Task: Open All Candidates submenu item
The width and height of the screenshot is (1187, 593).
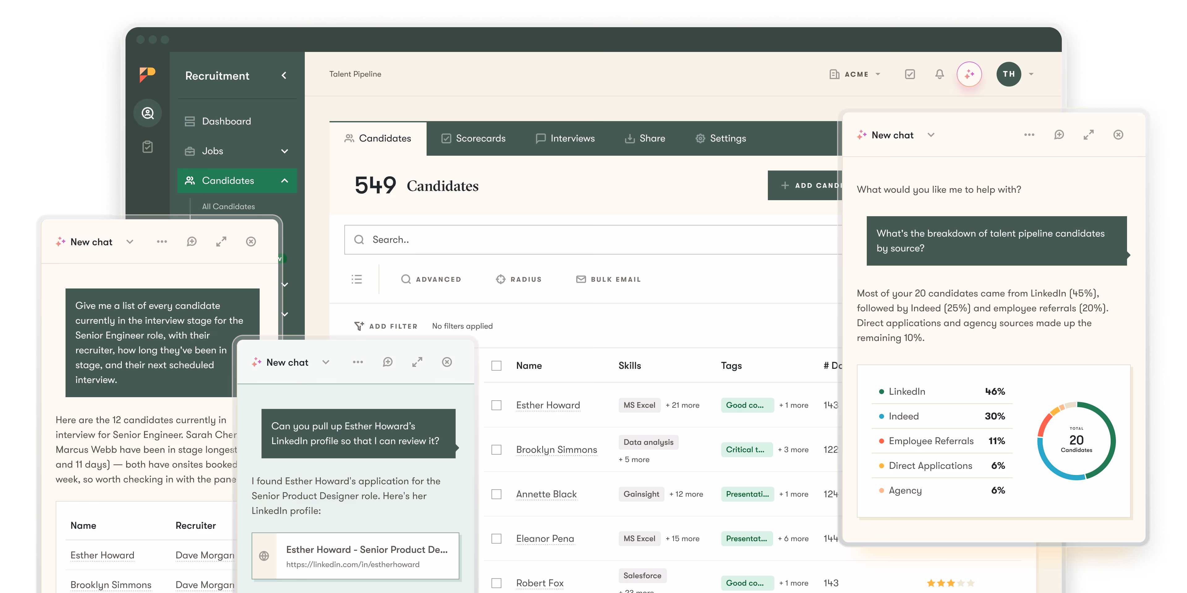Action: pos(228,207)
